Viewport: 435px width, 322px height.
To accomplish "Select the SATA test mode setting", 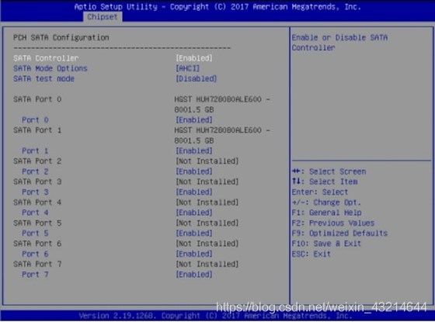I will pyautogui.click(x=43, y=78).
